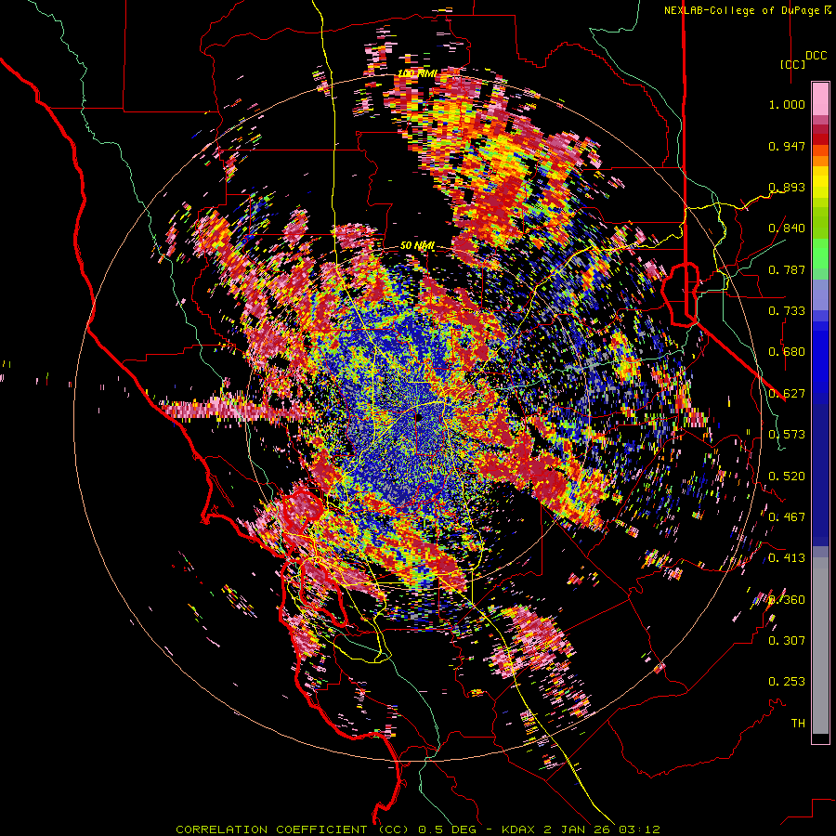Select the 0.840 legend value
Screen dimensions: 836x836
click(x=787, y=229)
